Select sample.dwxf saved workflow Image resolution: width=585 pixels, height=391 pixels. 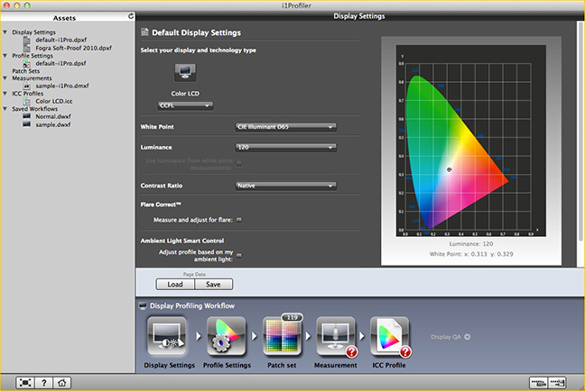pos(53,124)
